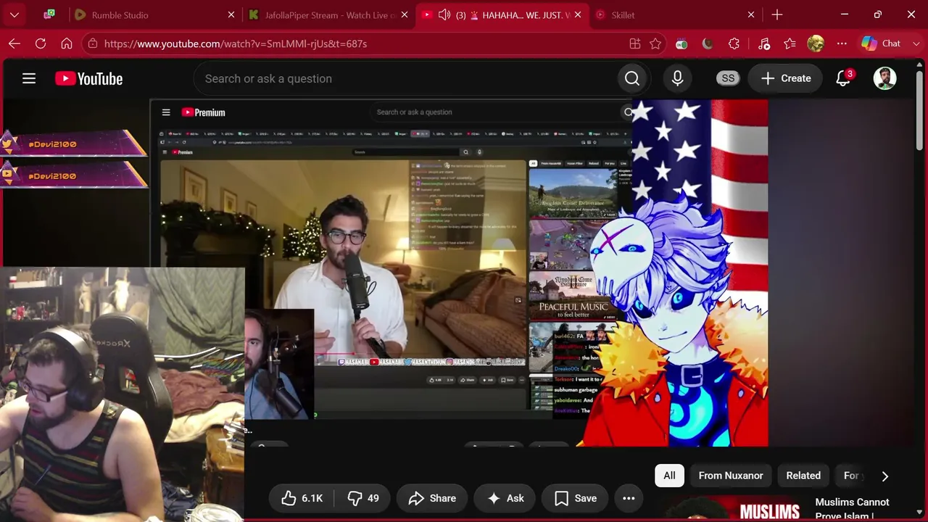
Task: Open YouTube notifications bell
Action: tap(843, 78)
